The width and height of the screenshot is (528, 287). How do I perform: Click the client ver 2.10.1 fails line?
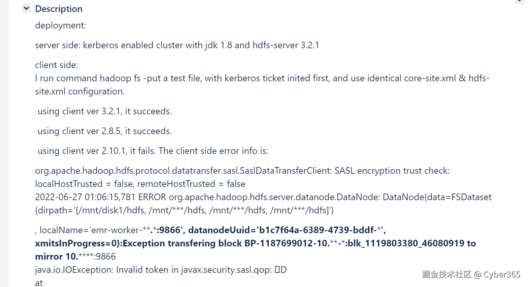coord(153,151)
